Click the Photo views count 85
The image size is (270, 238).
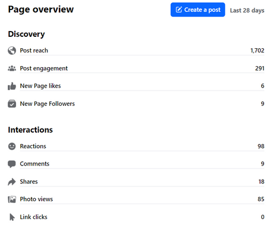pos(261,199)
